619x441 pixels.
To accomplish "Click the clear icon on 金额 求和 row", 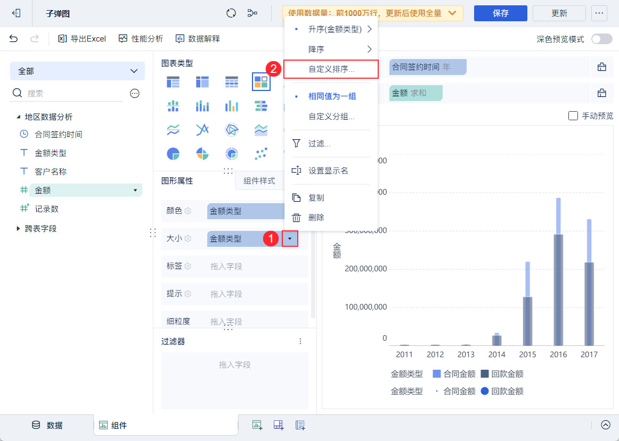I will (601, 93).
